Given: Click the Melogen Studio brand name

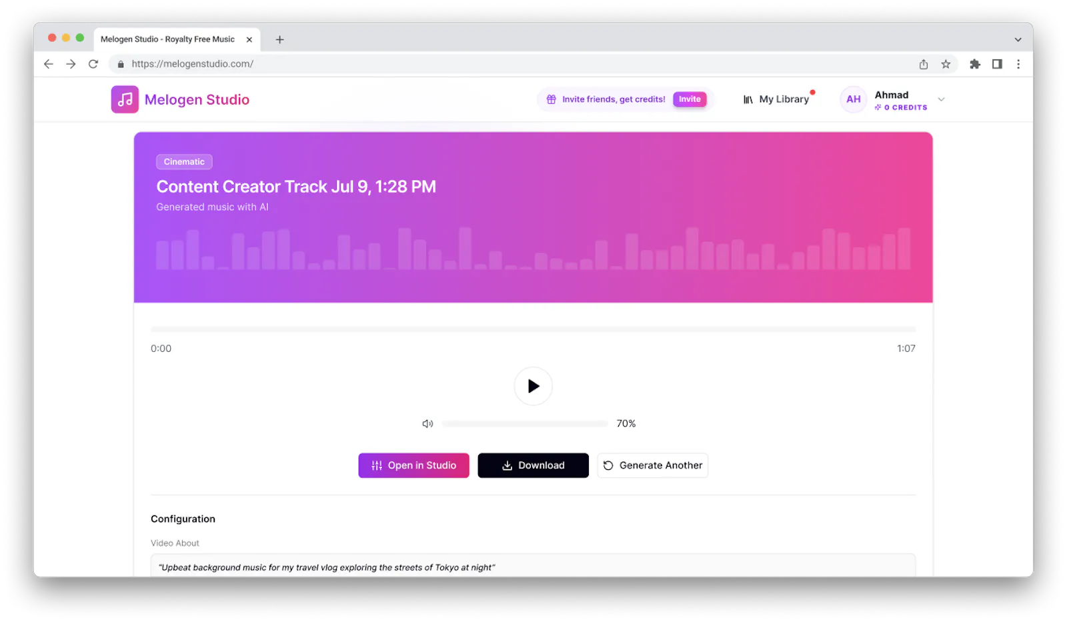Looking at the screenshot, I should pos(197,99).
